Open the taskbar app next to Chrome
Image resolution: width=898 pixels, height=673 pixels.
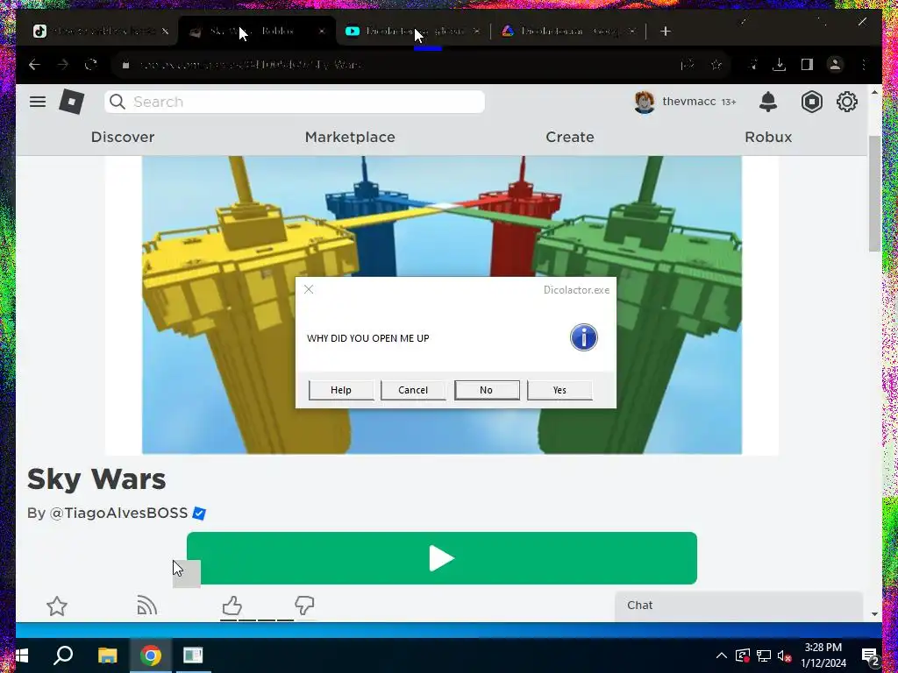(193, 655)
